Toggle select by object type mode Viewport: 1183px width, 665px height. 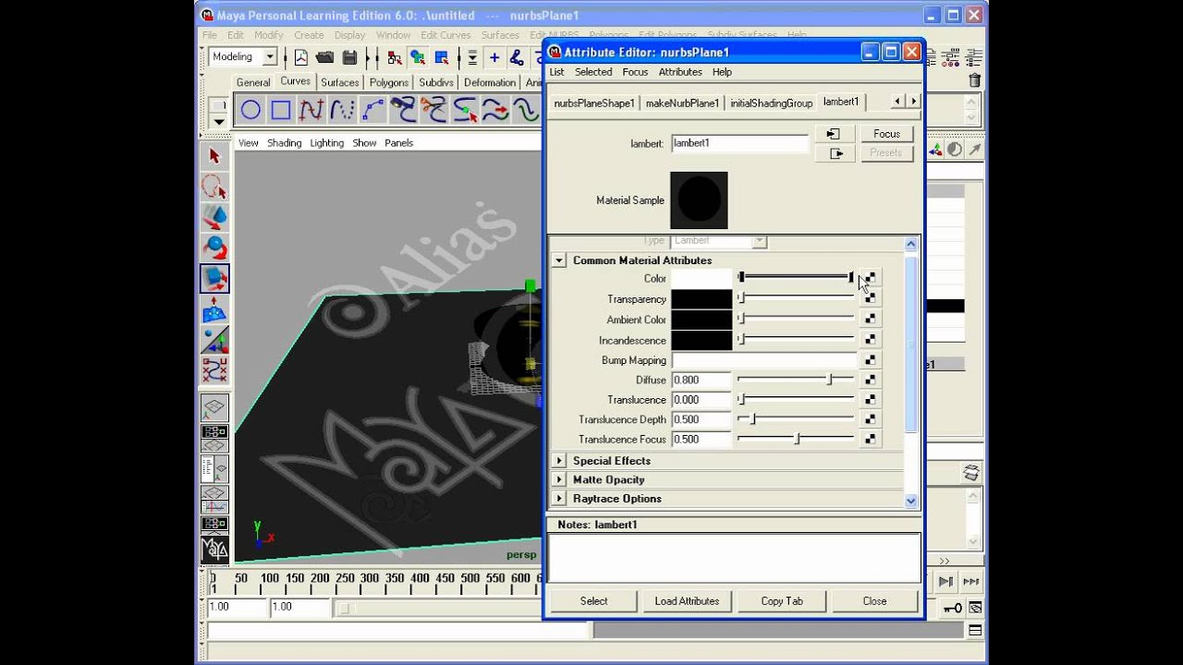(x=418, y=57)
